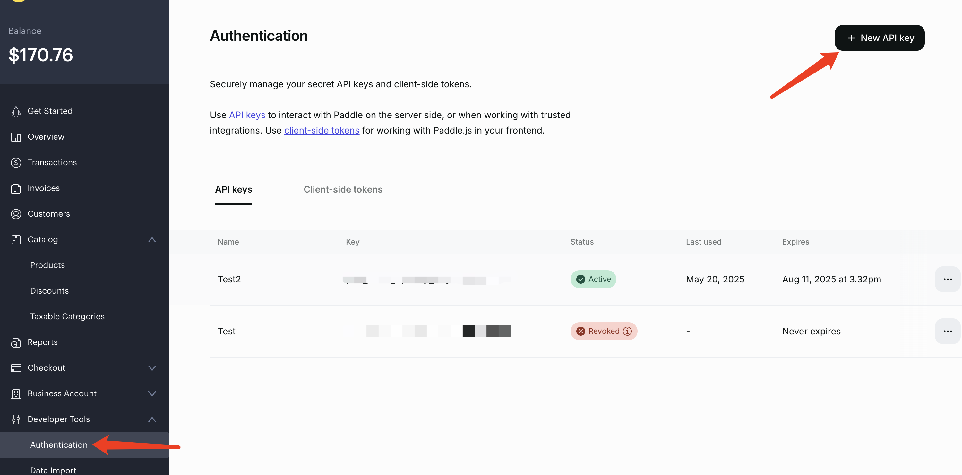Click the Invoices document icon
Screen dimensions: 962x475
tap(16, 188)
